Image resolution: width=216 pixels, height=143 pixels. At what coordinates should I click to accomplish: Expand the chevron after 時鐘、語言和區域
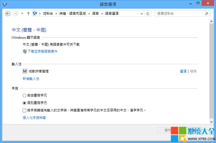point(89,14)
